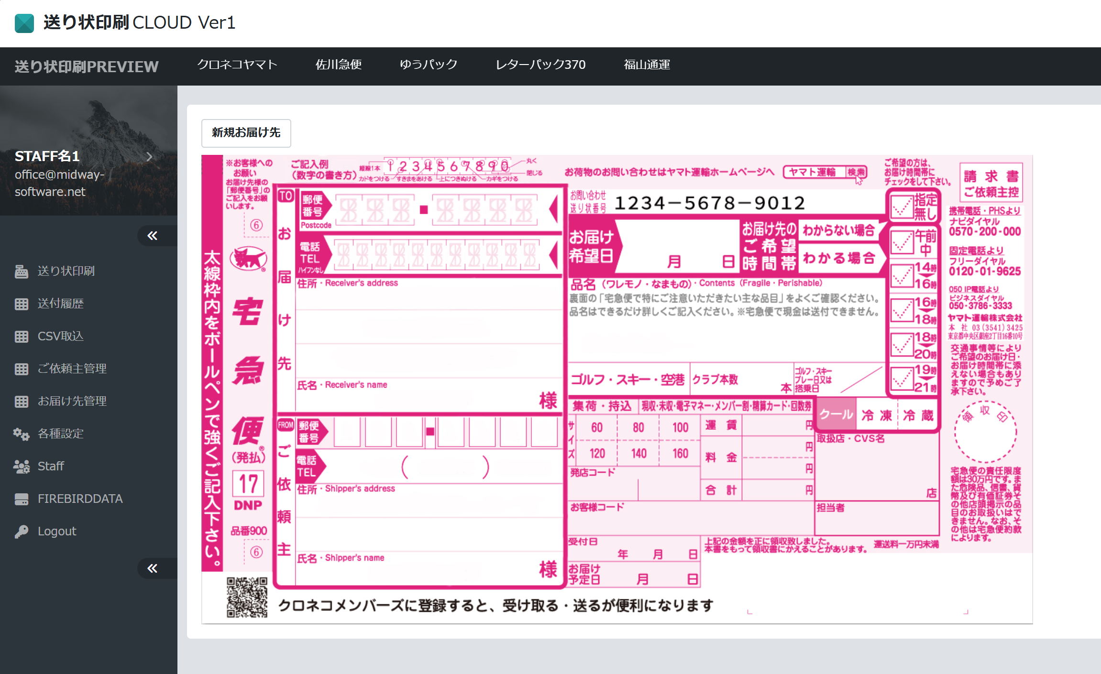Click the 受付日 date field
Viewport: 1101px width, 674px height.
point(634,548)
